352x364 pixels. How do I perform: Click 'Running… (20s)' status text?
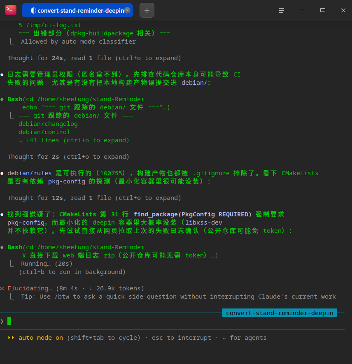pyautogui.click(x=47, y=264)
